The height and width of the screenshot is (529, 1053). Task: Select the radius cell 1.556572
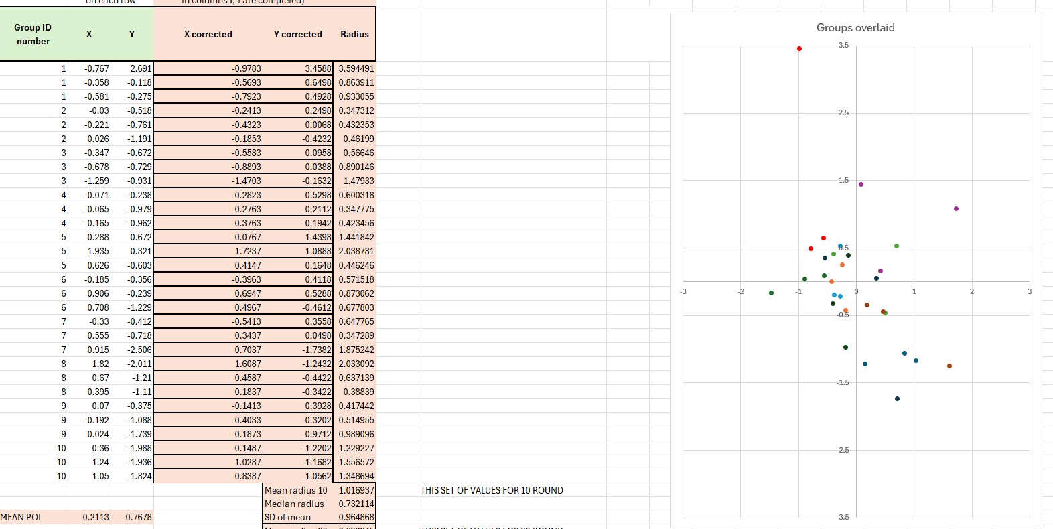click(354, 462)
